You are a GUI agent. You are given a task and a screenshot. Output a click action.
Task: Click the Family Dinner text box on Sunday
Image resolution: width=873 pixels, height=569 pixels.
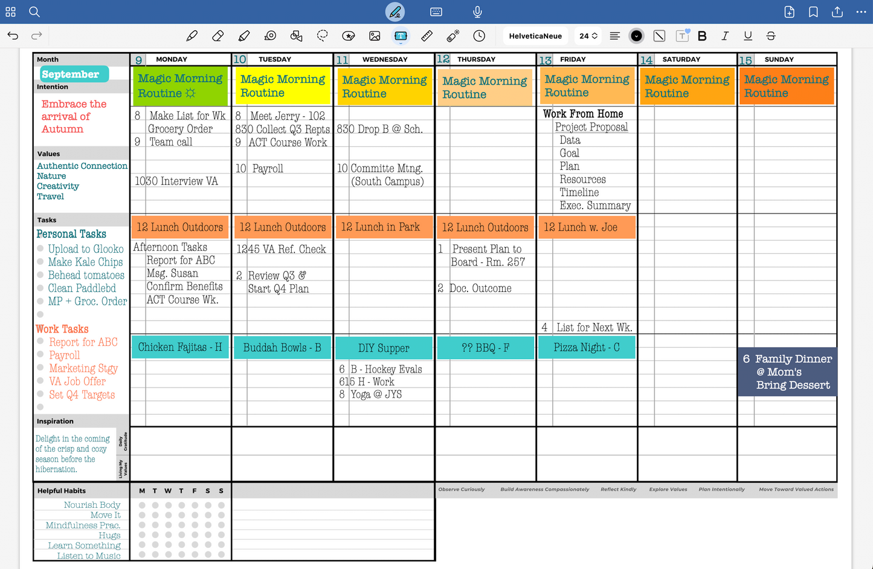[787, 372]
